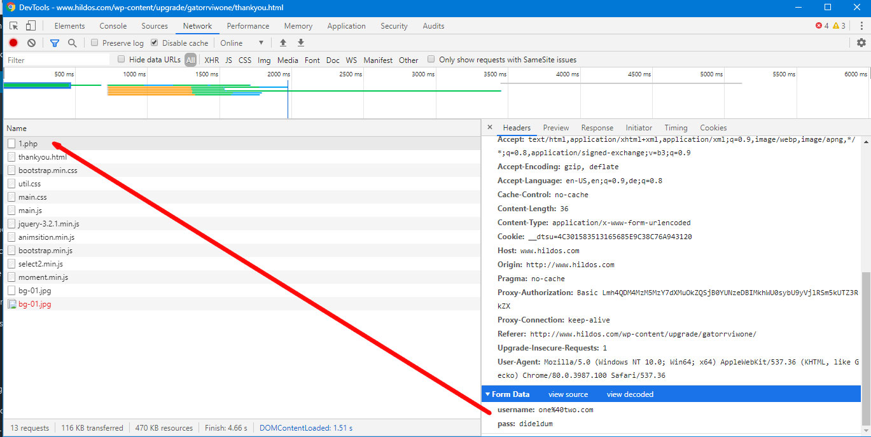Close the request details pane

point(489,127)
